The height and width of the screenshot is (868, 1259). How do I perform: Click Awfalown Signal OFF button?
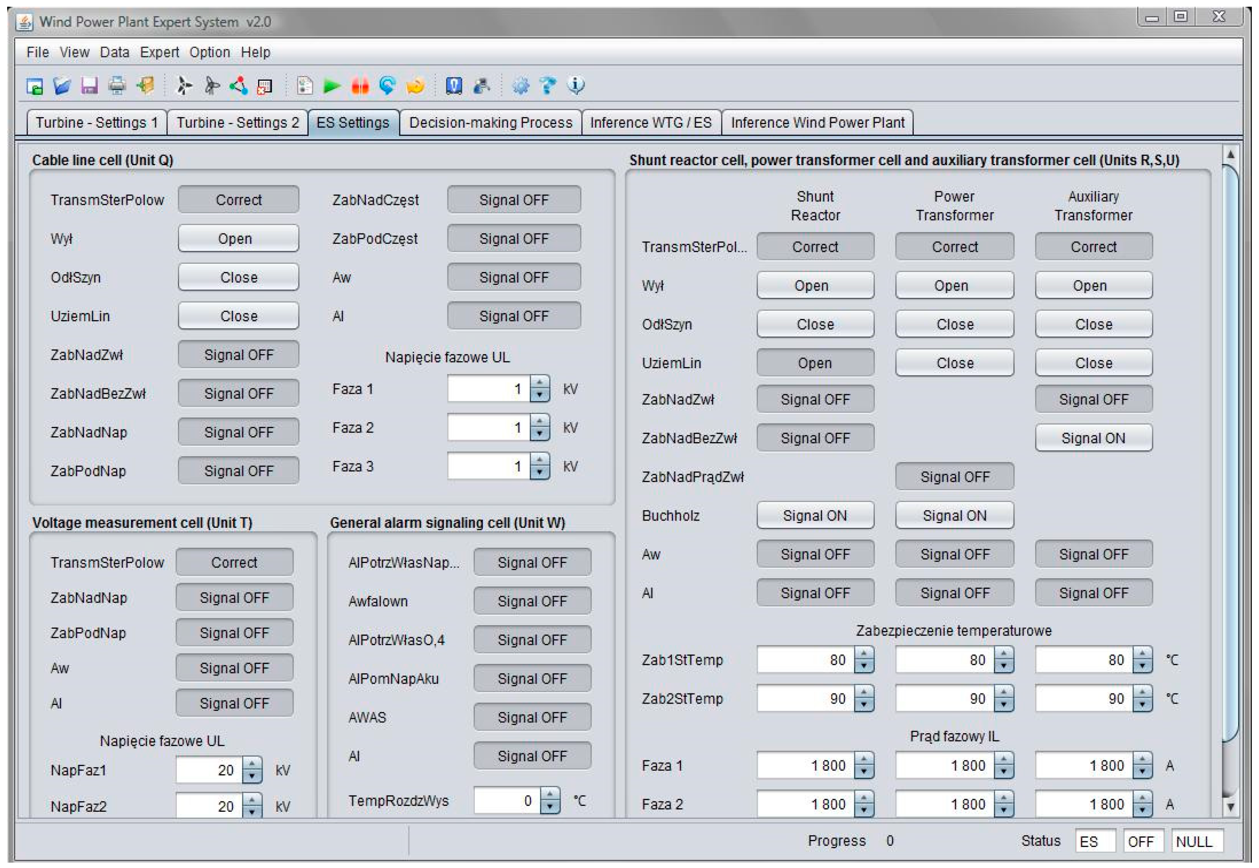pos(532,601)
